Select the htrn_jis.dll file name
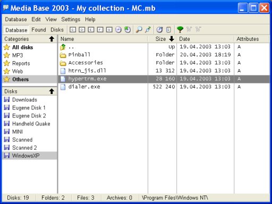This screenshot has width=272, height=204. click(87, 71)
